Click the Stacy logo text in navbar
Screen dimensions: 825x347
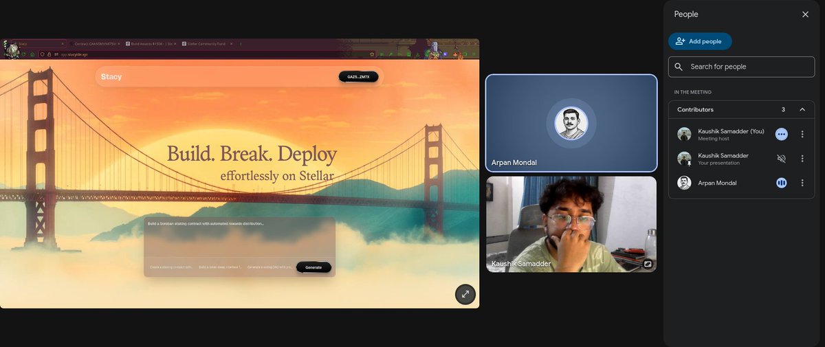111,77
